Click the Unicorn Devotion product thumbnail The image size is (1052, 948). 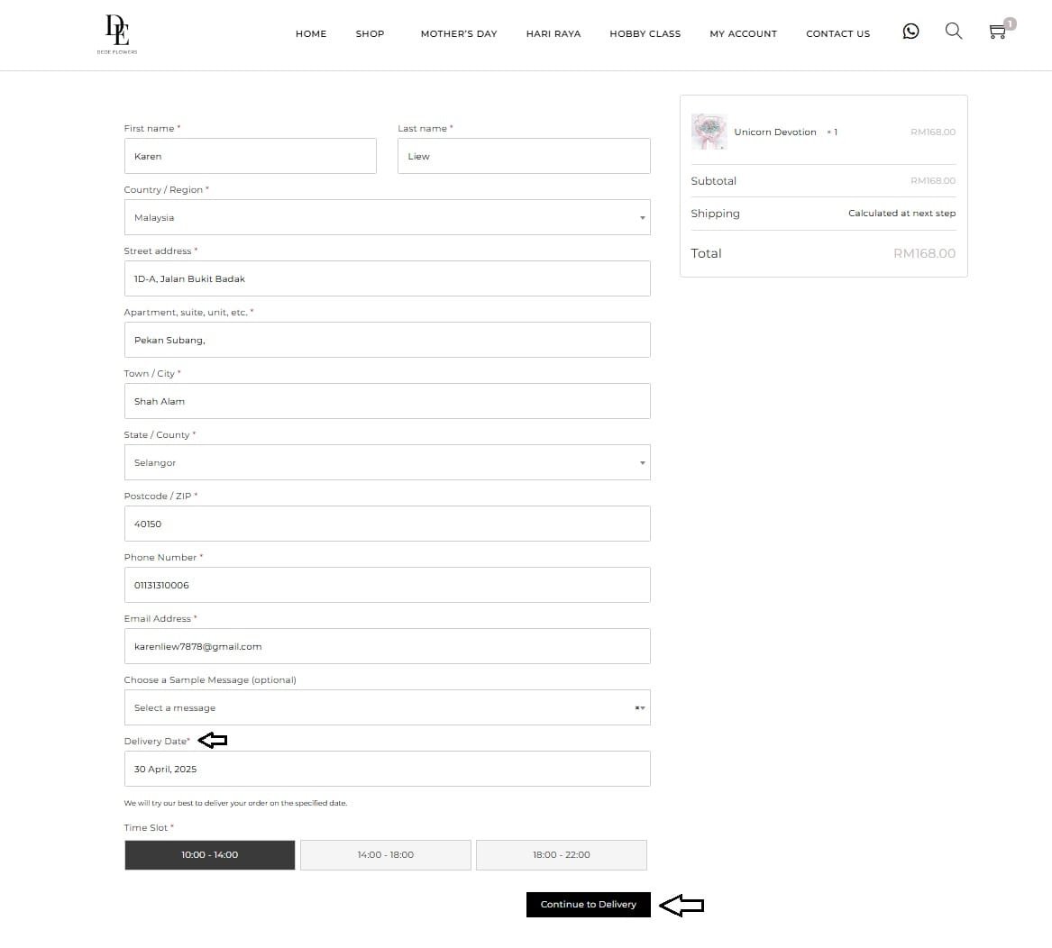click(x=709, y=132)
